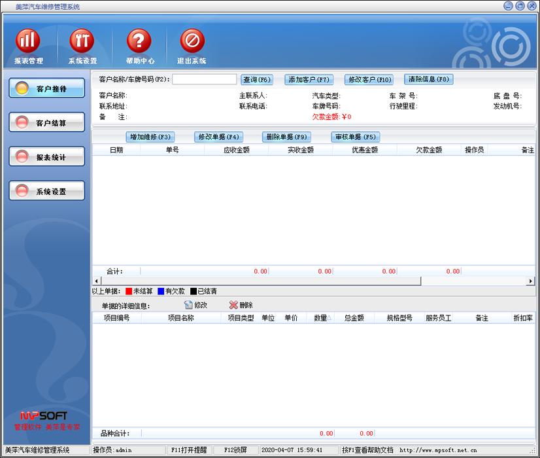Select 系统设置 in the left sidebar
The height and width of the screenshot is (458, 540).
pyautogui.click(x=47, y=190)
